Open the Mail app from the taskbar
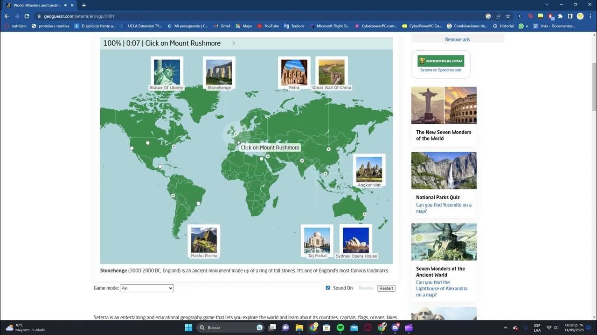This screenshot has height=335, width=597. 354,328
